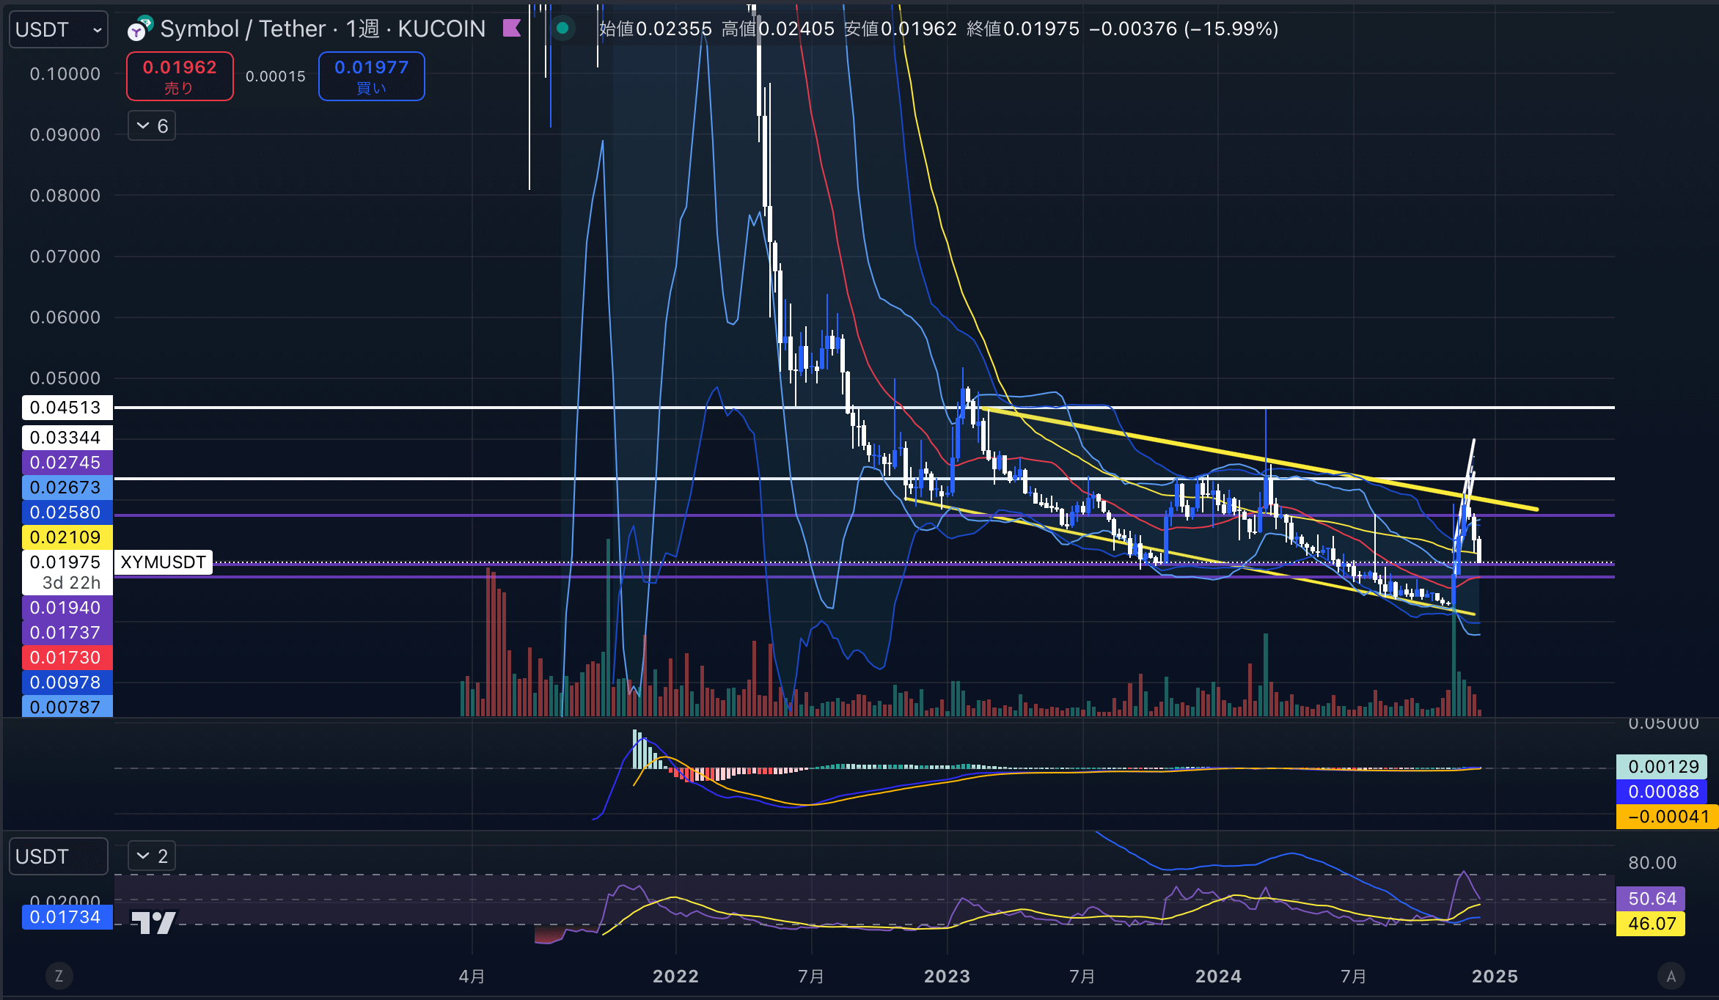The image size is (1719, 1000).
Task: Click the 0.04513 price label
Action: (x=67, y=408)
